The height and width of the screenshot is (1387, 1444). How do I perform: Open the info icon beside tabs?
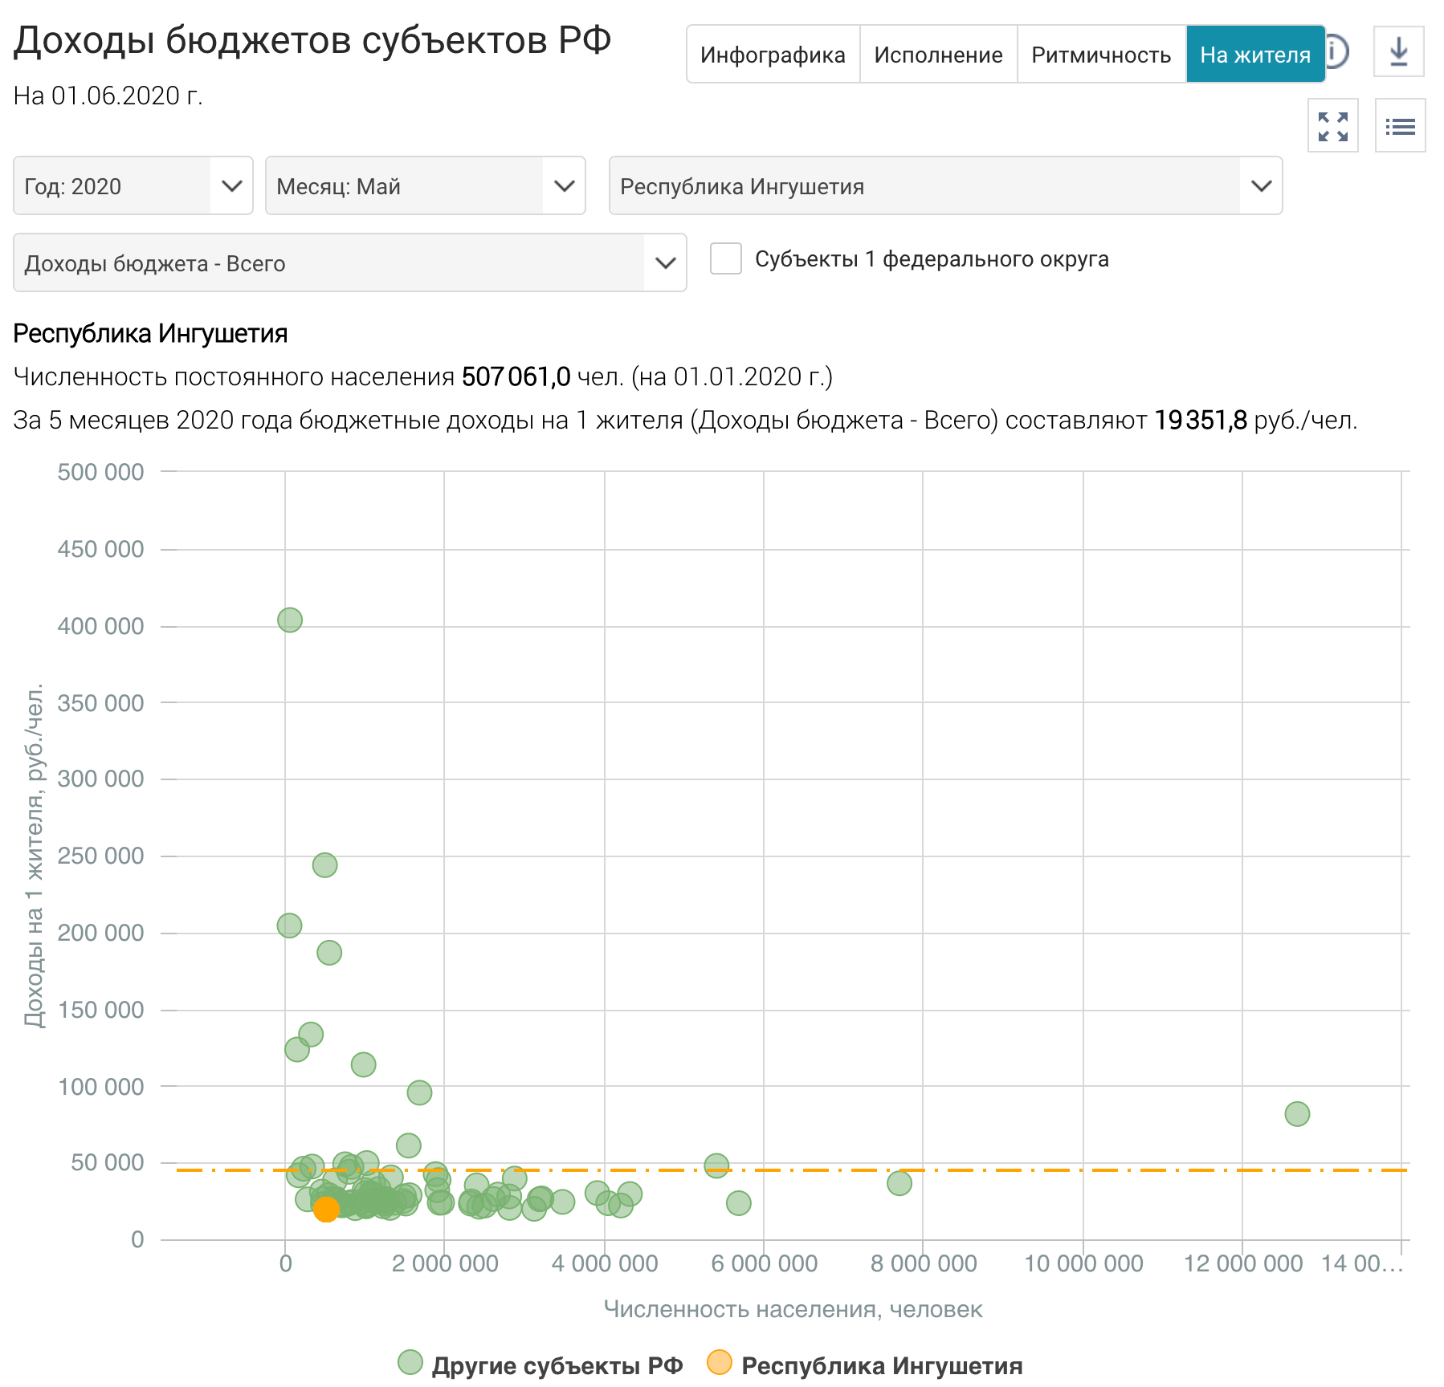[x=1337, y=52]
